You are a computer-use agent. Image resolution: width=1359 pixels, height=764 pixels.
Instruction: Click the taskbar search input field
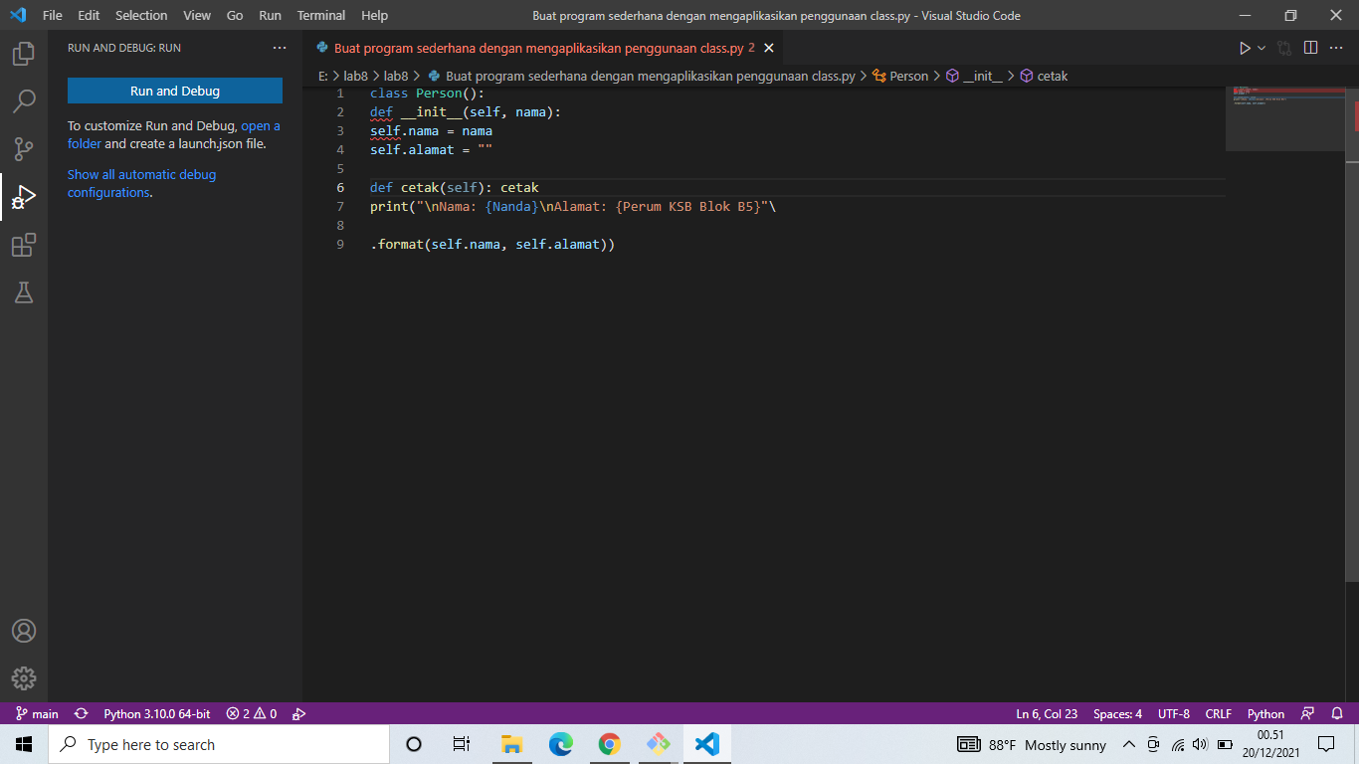[x=219, y=744]
